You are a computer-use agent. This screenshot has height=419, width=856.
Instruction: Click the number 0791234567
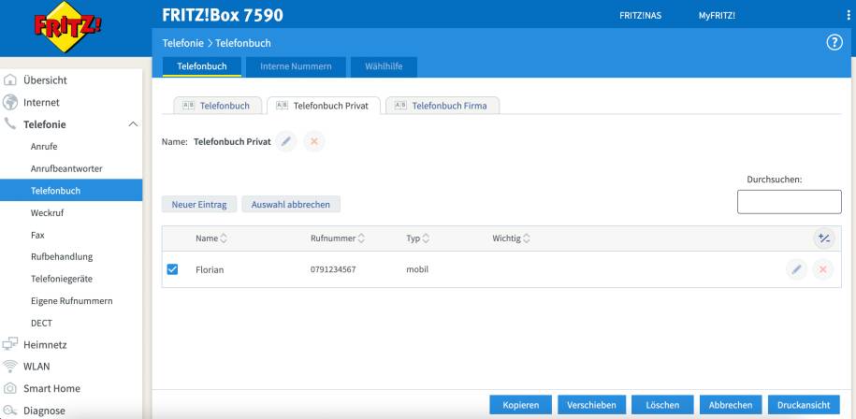[333, 269]
